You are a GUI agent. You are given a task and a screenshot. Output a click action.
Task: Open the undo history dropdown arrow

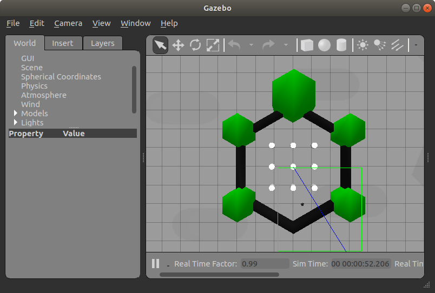pyautogui.click(x=252, y=45)
